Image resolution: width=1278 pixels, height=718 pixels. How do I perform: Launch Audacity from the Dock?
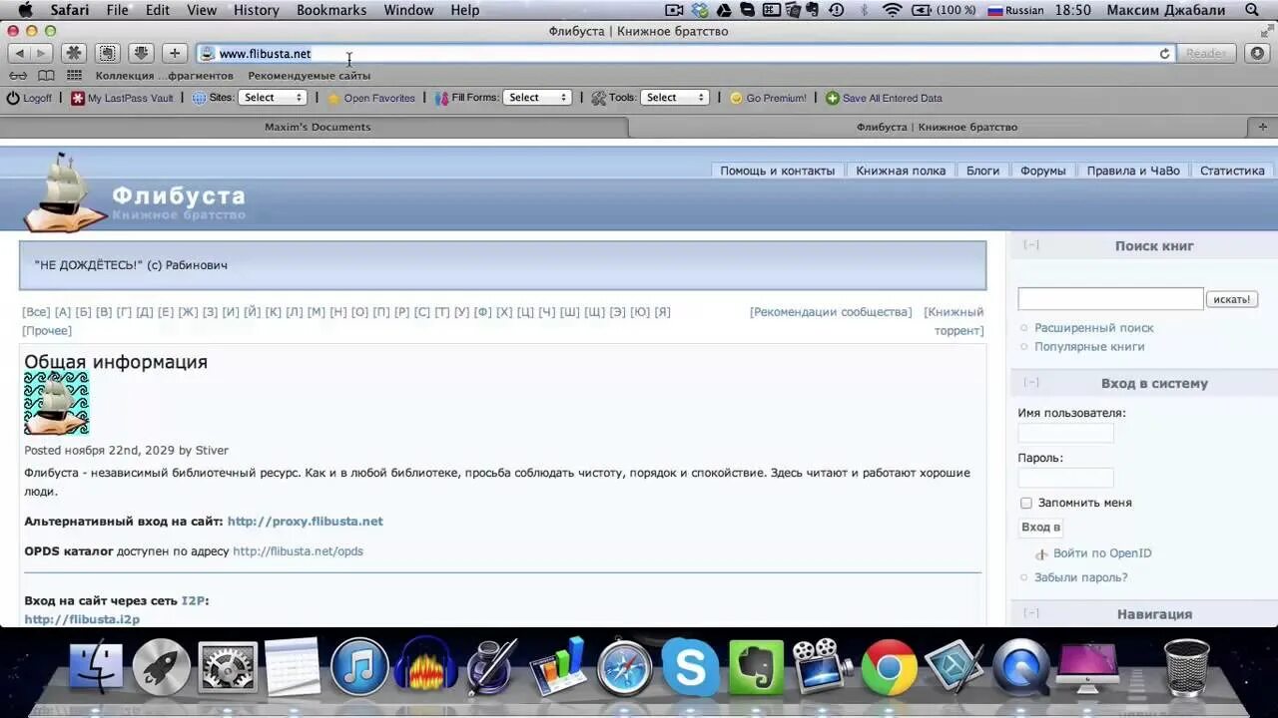[425, 666]
